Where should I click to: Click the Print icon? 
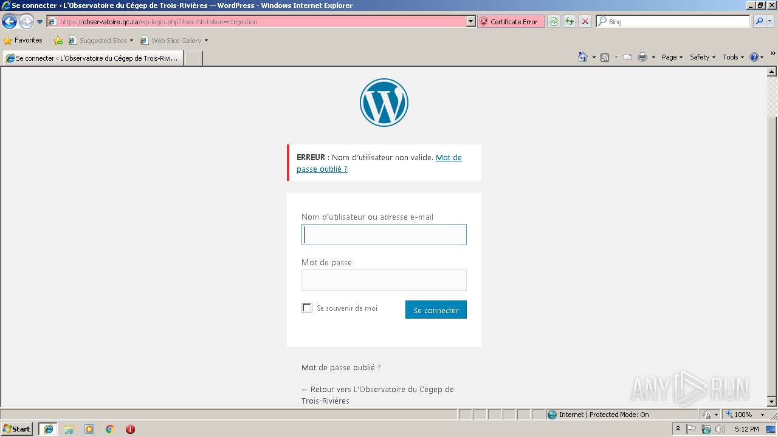tap(642, 57)
